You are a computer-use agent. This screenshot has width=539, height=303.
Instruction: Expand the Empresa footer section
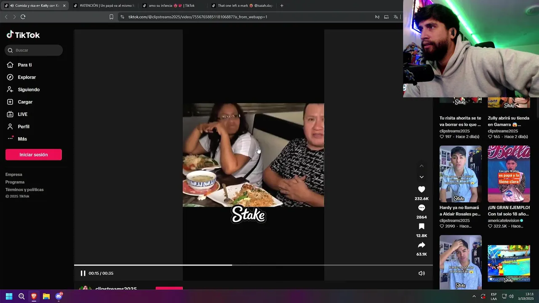pos(14,175)
